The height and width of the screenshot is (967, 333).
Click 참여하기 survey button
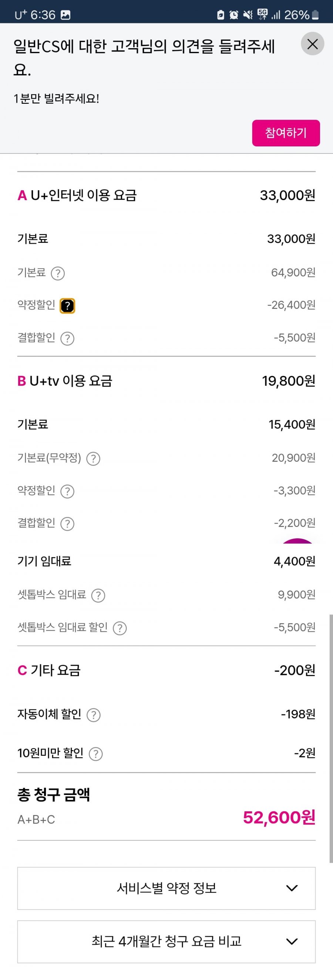coord(286,133)
